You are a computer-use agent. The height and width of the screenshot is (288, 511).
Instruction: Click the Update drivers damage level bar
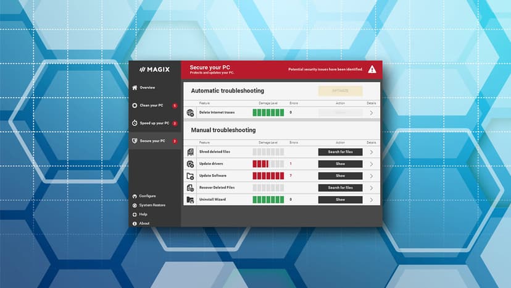pyautogui.click(x=268, y=164)
